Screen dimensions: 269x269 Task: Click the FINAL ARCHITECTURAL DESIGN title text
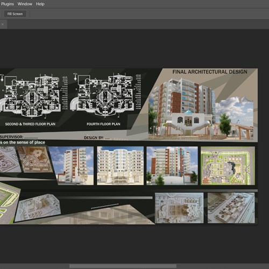pos(210,72)
